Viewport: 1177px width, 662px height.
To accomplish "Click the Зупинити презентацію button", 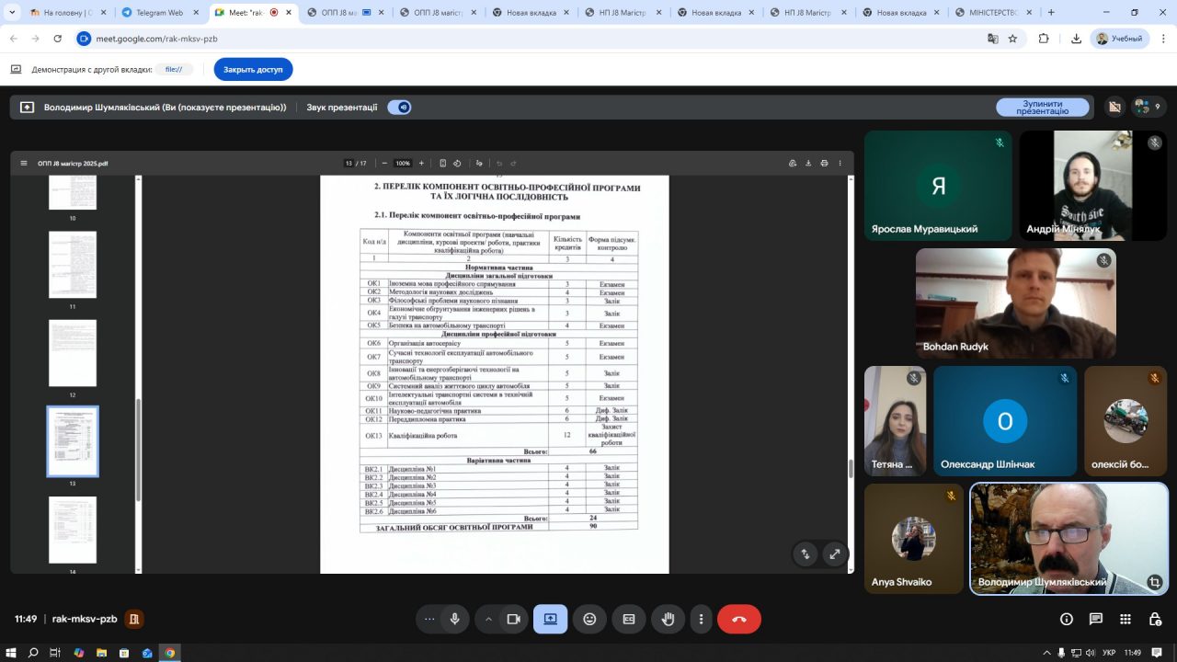I will tap(1042, 108).
